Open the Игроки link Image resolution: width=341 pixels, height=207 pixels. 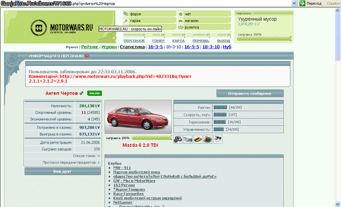109,47
